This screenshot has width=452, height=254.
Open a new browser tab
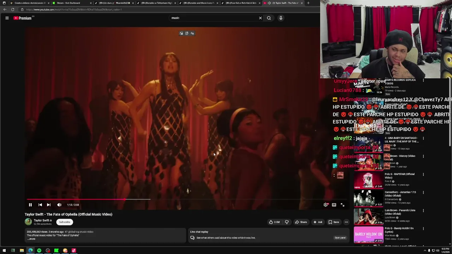tap(308, 3)
